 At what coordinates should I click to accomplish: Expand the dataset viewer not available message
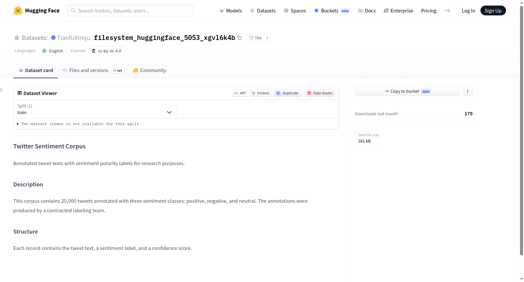[x=79, y=124]
